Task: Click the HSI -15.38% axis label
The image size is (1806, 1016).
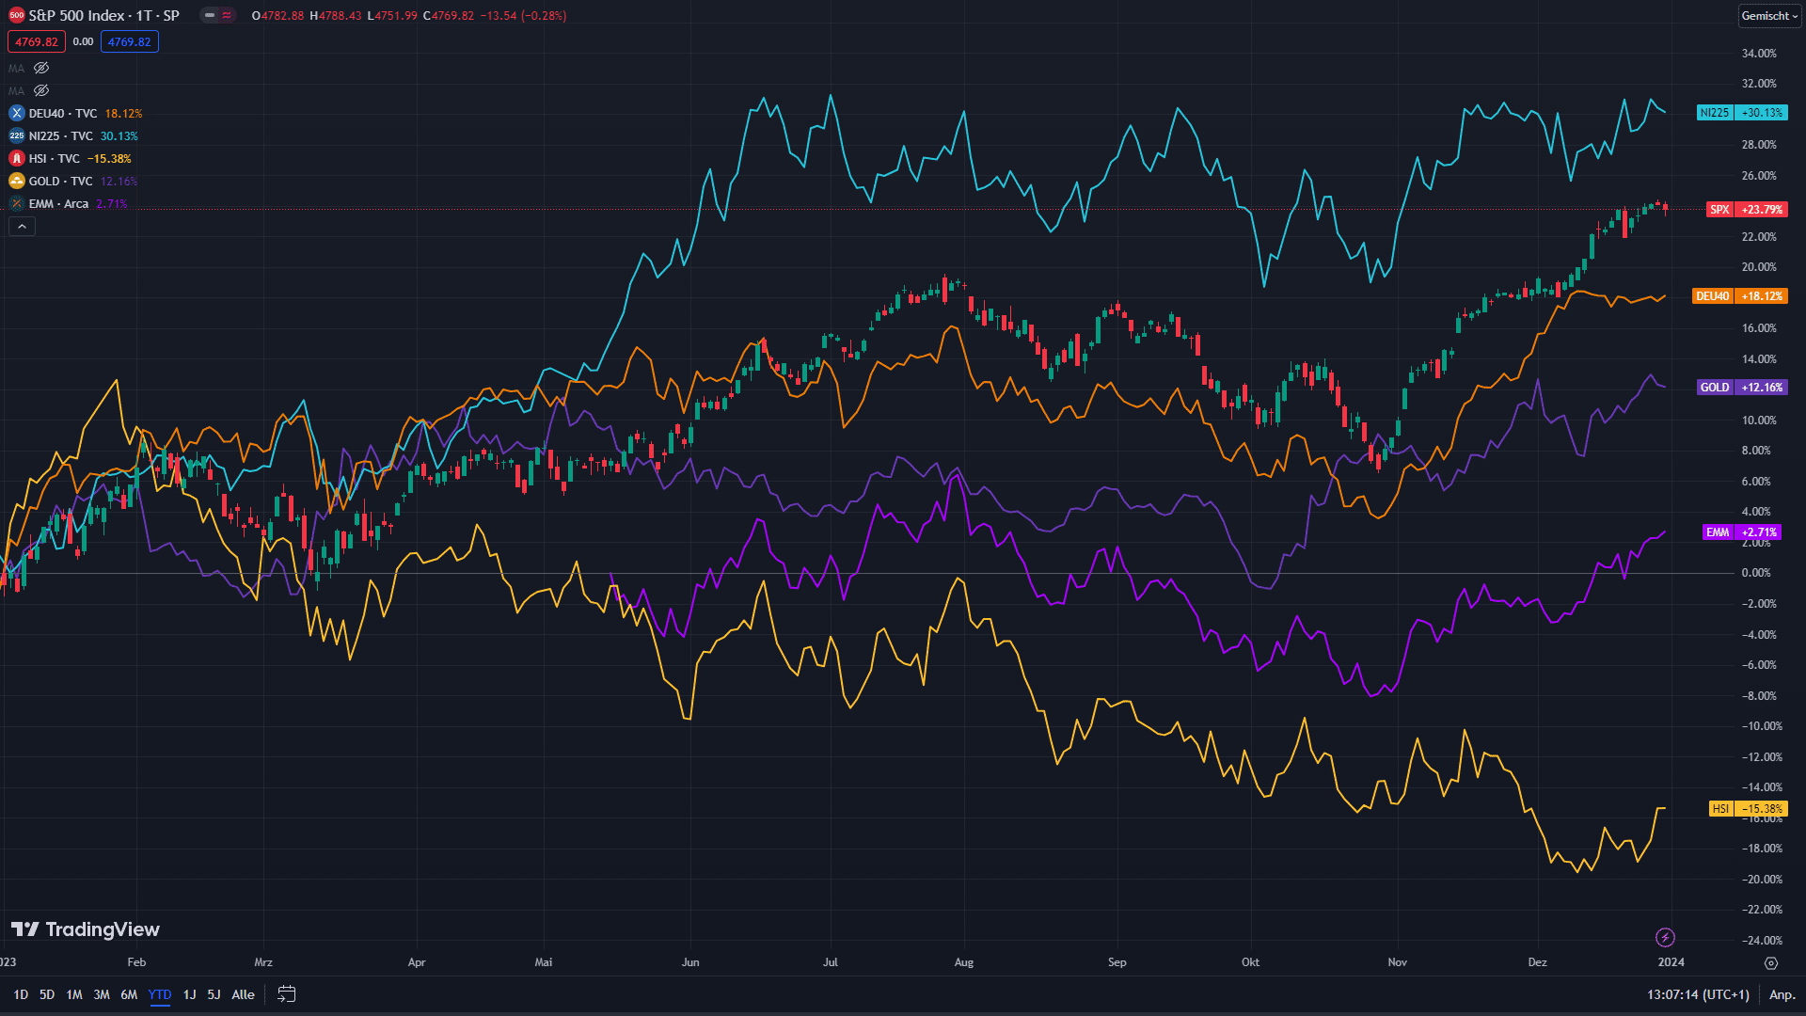Action: (x=1748, y=809)
